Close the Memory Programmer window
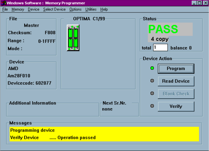Image resolution: width=209 pixels, height=151 pixels. point(205,3)
